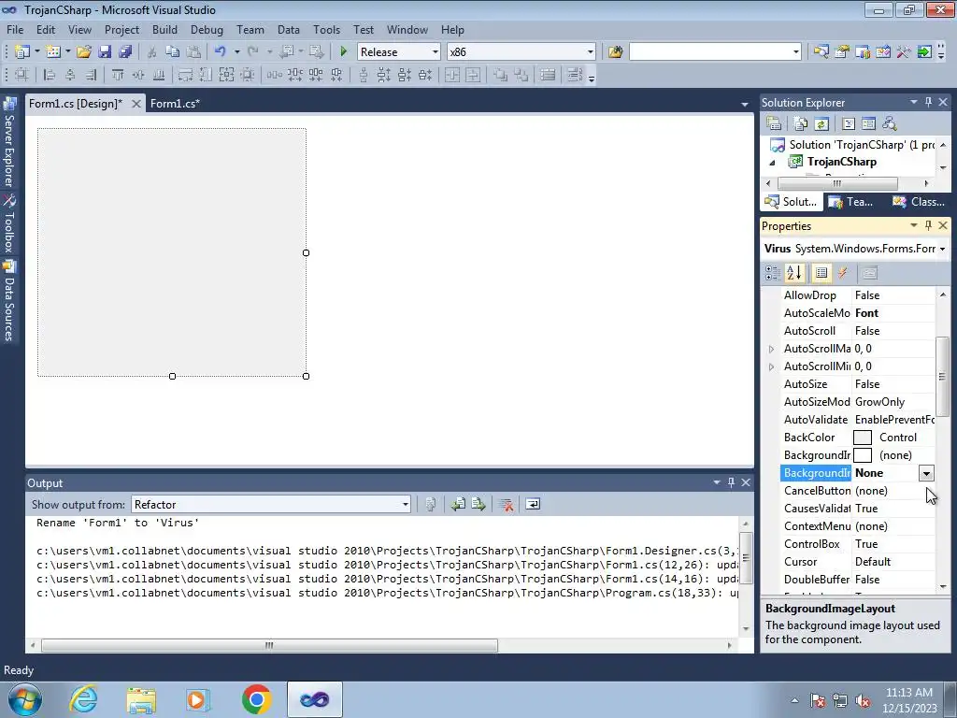
Task: Click the Tab Order layout icon
Action: tap(575, 75)
